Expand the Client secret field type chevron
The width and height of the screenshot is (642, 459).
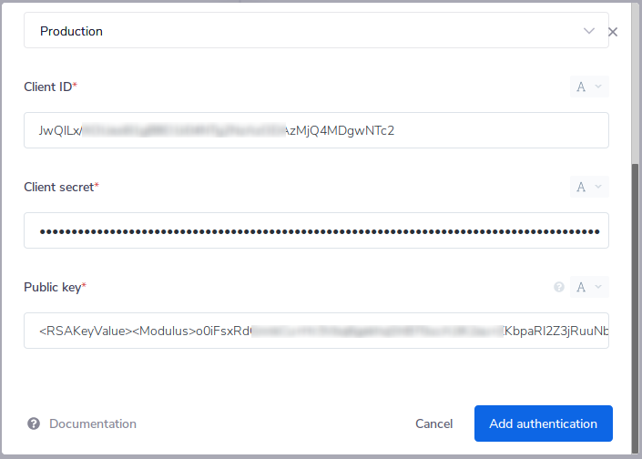tap(597, 187)
